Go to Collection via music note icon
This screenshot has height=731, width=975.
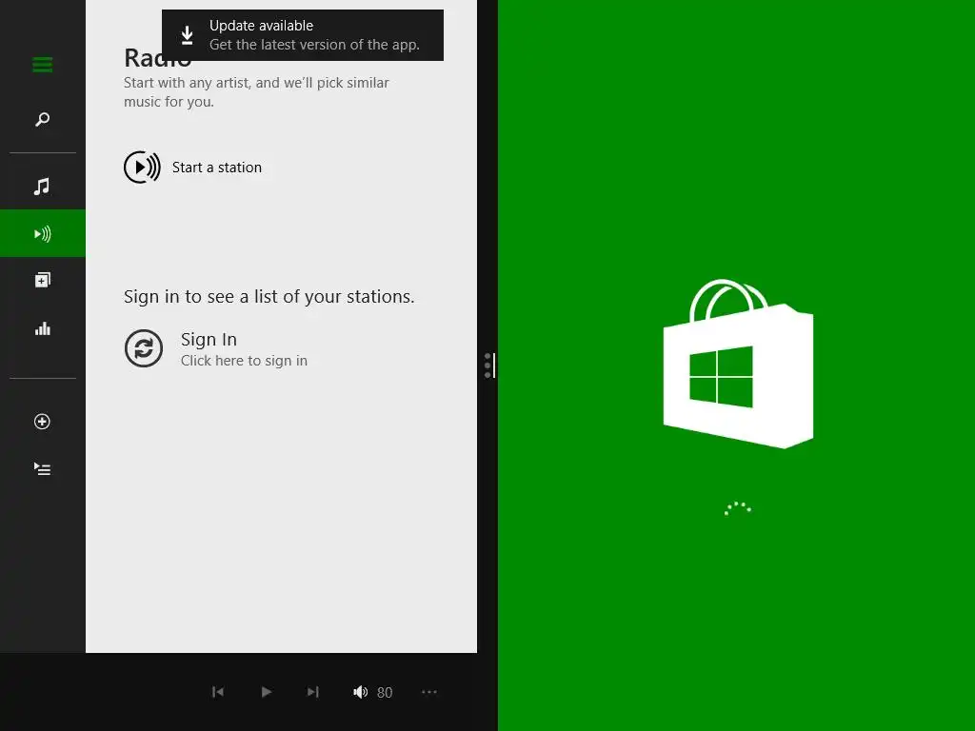tap(42, 186)
